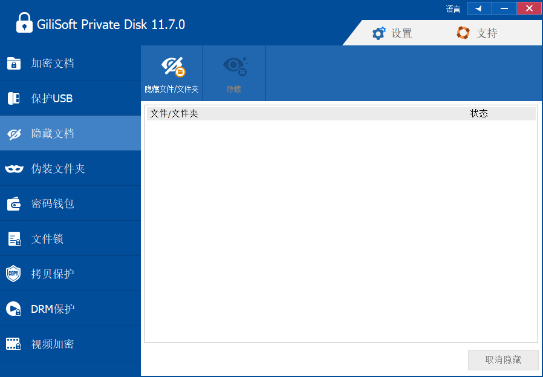Viewport: 543px width, 377px height.
Task: Click the arrow button next to 语言
Action: point(480,8)
